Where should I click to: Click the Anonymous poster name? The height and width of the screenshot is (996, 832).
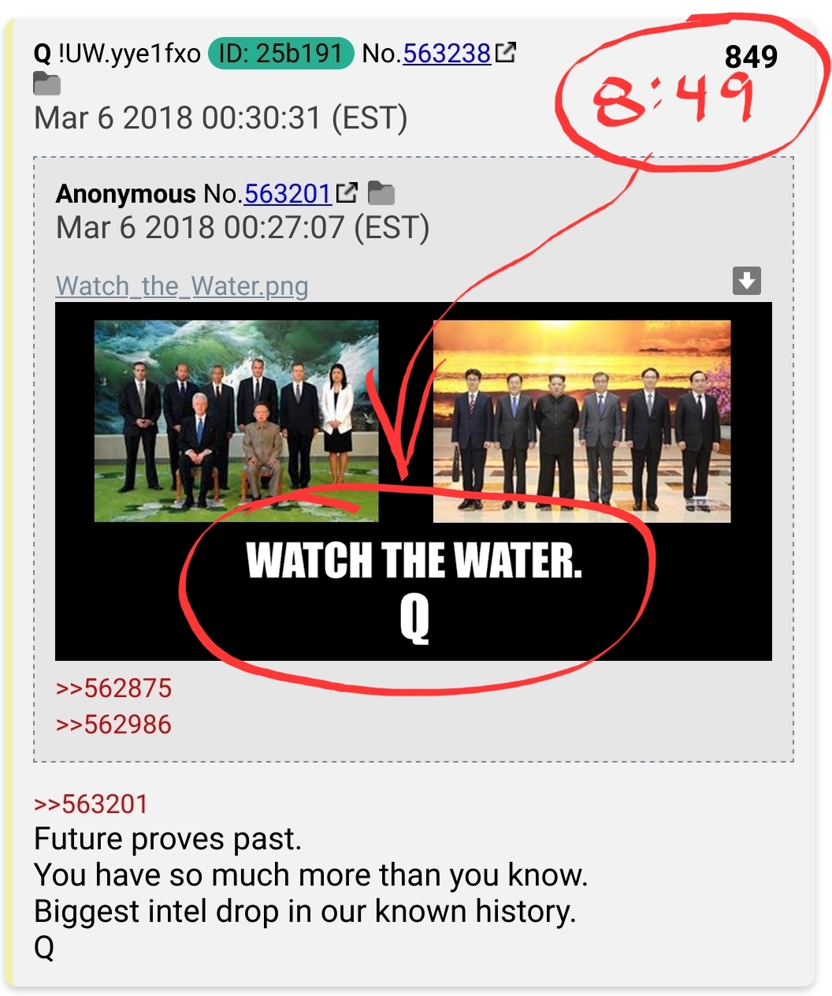125,194
